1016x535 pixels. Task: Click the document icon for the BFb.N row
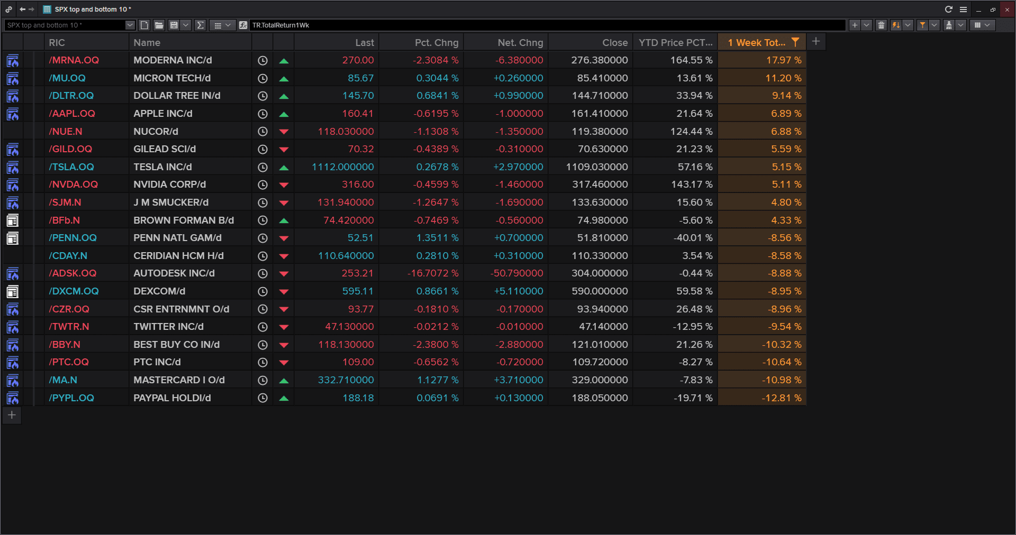pos(12,220)
